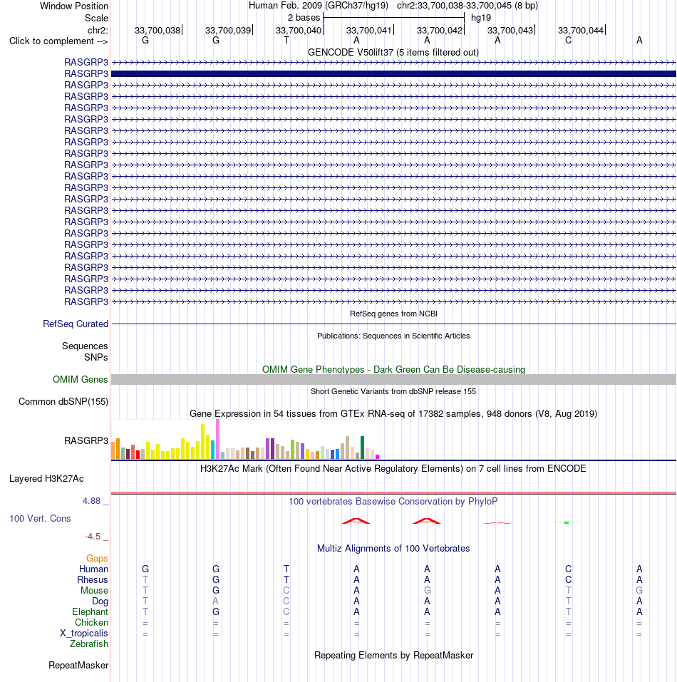Click the Zebrafish alignment row label
Viewport: 677px width, 682px height.
[x=88, y=644]
